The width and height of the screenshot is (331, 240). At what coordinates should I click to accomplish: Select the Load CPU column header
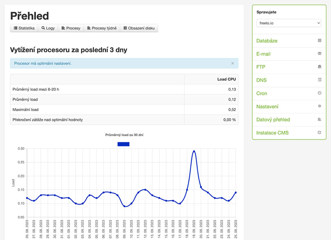pyautogui.click(x=226, y=79)
